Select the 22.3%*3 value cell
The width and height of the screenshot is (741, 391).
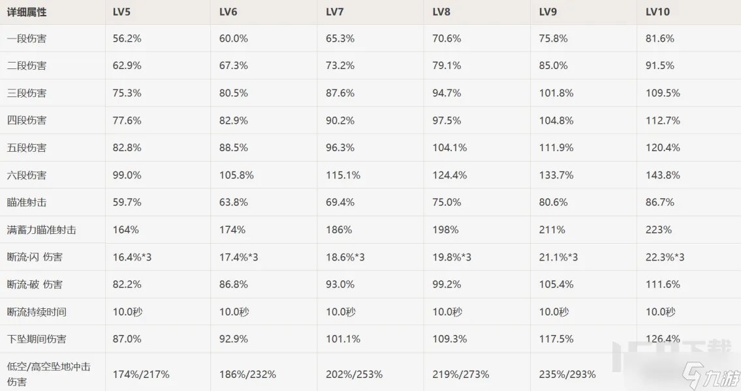(665, 257)
